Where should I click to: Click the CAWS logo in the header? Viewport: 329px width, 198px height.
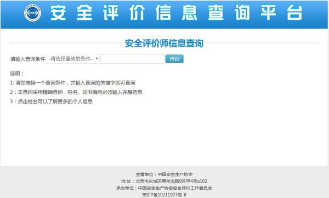click(32, 13)
